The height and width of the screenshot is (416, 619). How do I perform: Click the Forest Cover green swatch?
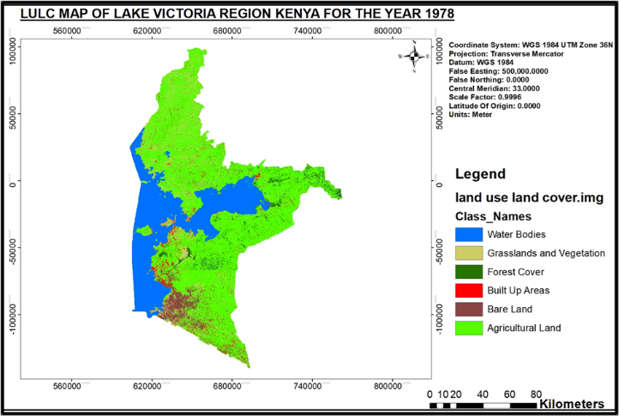469,272
